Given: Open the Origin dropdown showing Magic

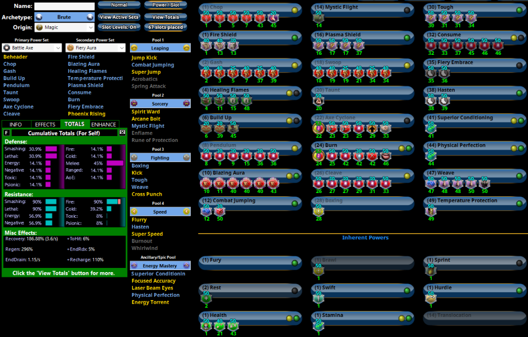Looking at the screenshot, I should click(63, 27).
